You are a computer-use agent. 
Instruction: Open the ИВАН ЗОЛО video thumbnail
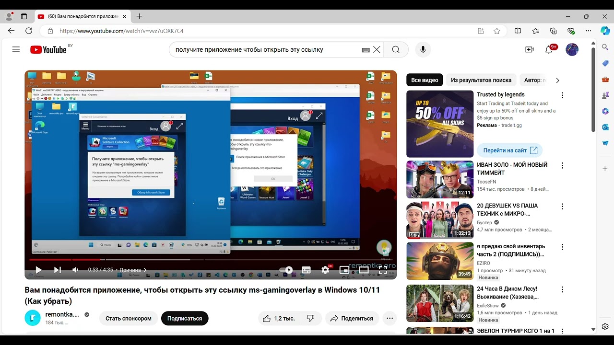[440, 179]
